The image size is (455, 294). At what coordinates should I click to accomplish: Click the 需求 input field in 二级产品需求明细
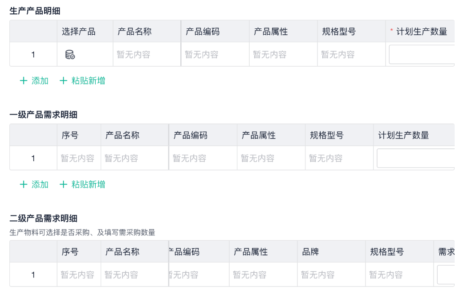pyautogui.click(x=446, y=275)
